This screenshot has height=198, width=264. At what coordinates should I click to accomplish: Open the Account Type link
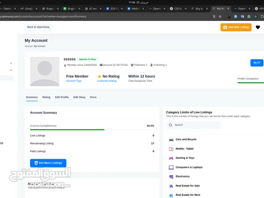[74, 81]
